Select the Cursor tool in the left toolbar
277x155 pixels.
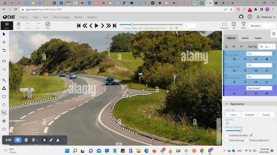click(x=4, y=34)
